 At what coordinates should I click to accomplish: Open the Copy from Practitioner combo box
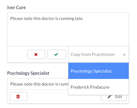pos(99,54)
